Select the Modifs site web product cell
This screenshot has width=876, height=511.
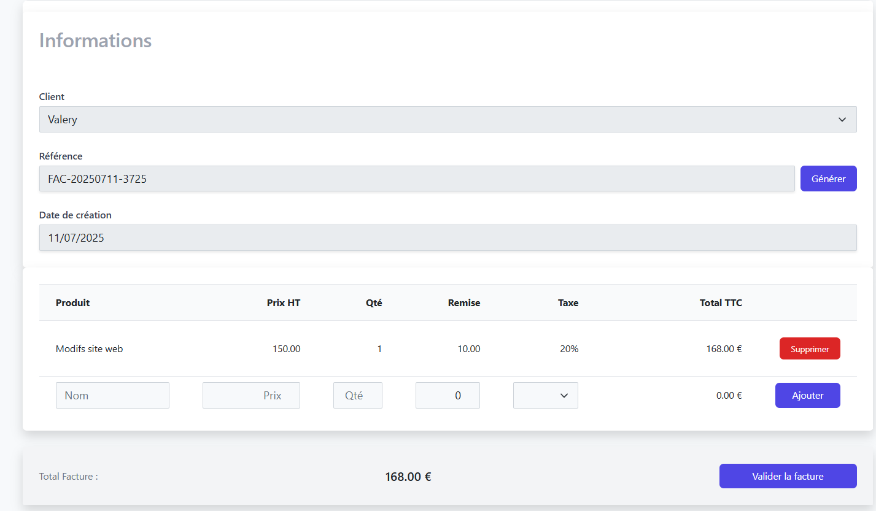click(x=90, y=349)
